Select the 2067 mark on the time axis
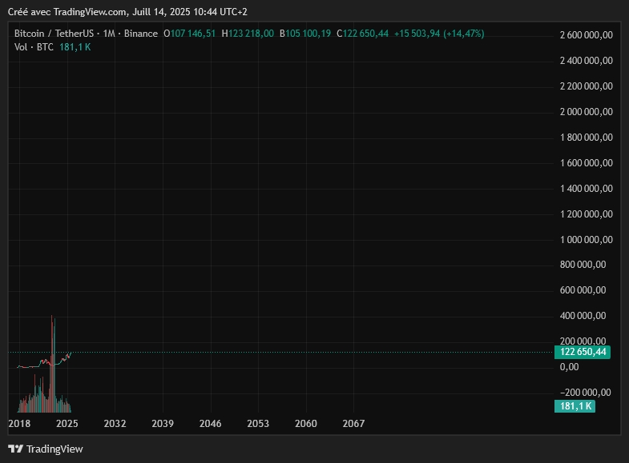 tap(353, 423)
